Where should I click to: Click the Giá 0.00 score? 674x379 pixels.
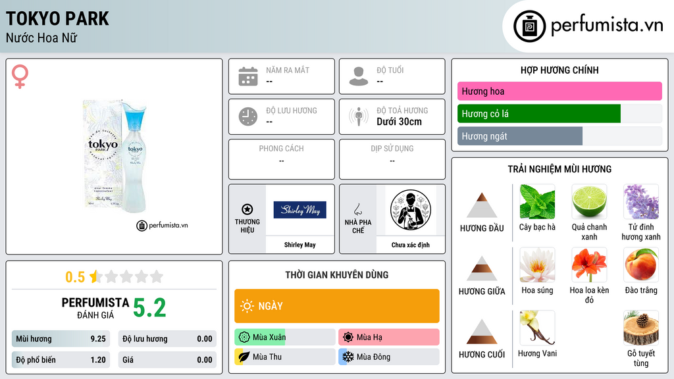167,360
